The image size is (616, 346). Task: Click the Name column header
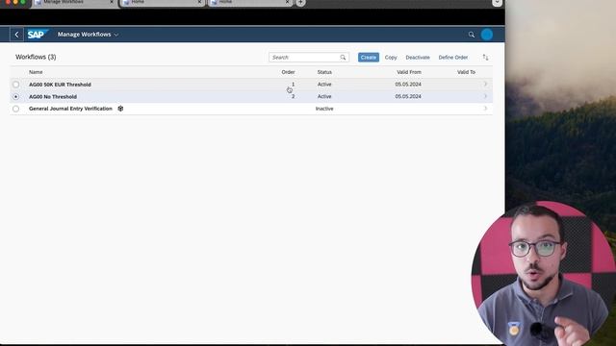pyautogui.click(x=36, y=72)
